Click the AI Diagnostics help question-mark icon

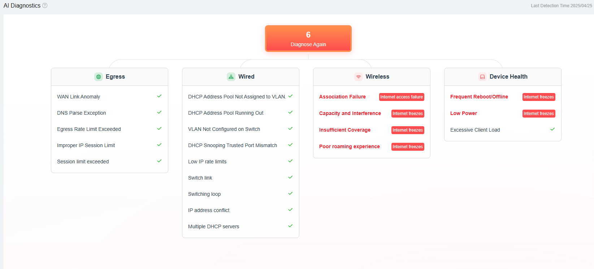(45, 5)
